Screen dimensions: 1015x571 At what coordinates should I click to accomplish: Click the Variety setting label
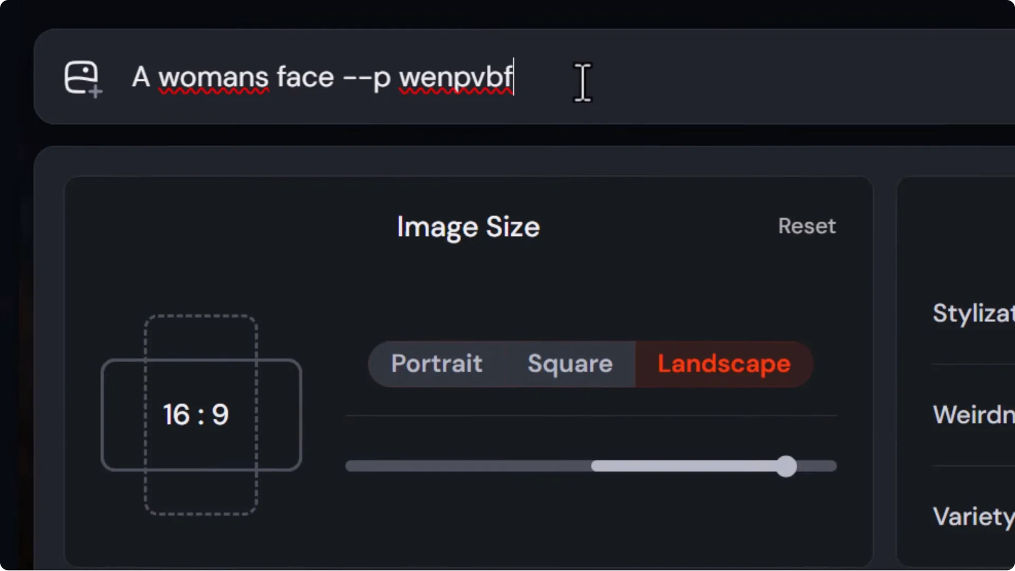point(973,517)
